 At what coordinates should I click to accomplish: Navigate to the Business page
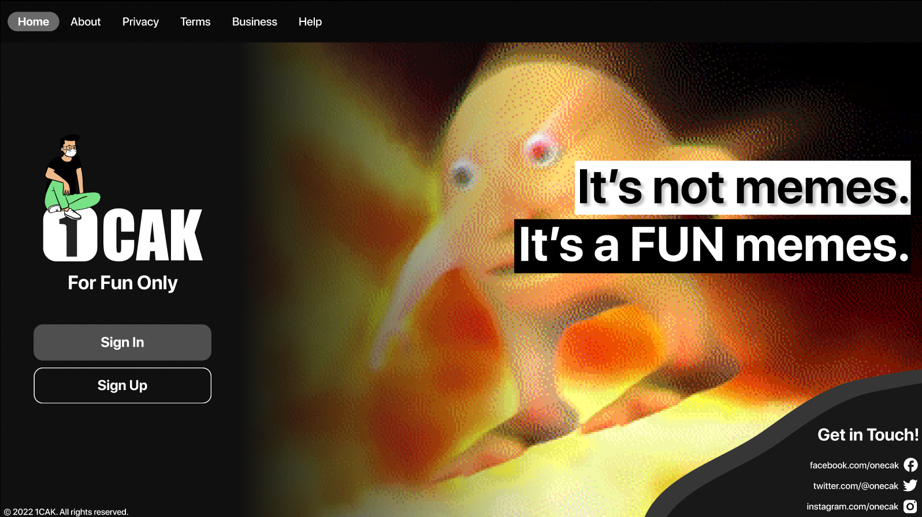point(255,21)
